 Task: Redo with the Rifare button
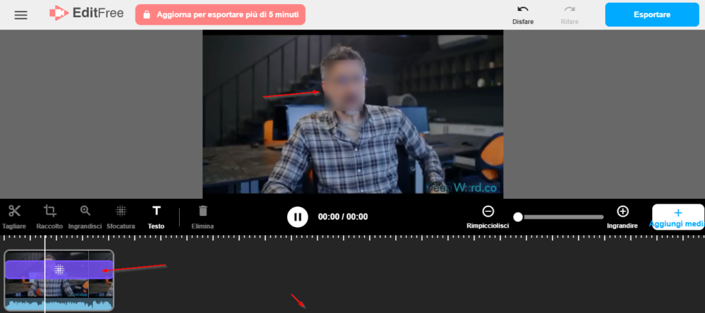click(569, 15)
